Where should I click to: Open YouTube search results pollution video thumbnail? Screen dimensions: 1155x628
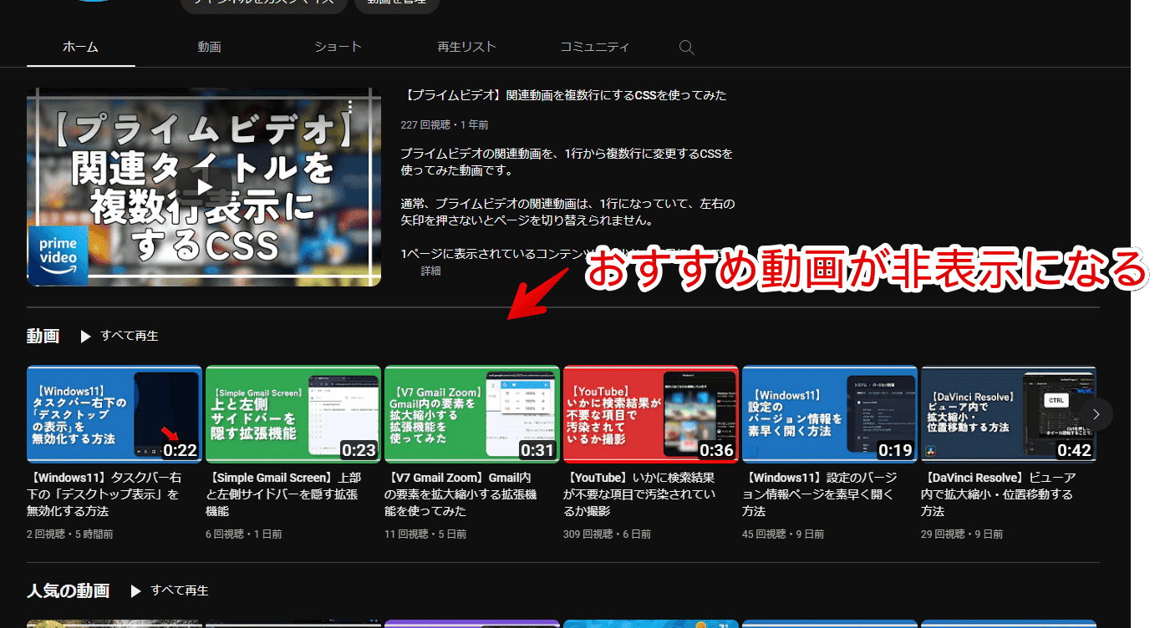[x=651, y=414]
